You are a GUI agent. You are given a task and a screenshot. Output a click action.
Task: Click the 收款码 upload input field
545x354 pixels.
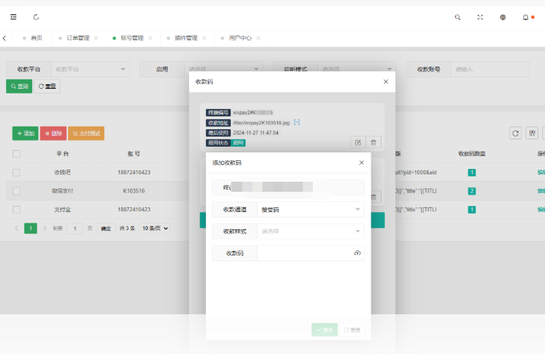click(x=311, y=253)
